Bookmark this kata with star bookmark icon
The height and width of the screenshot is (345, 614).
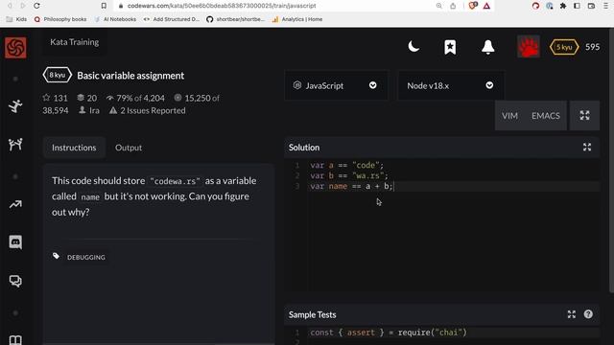(450, 47)
